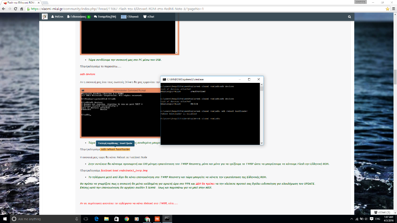Click the Windows Start button

[4, 219]
